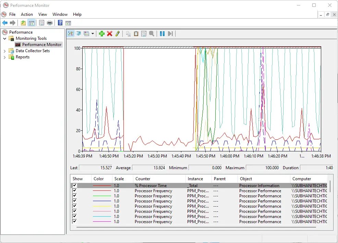Click the blue Back arrow
338x243 pixels.
[x=5, y=23]
